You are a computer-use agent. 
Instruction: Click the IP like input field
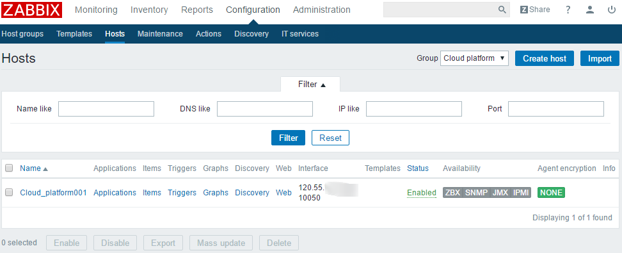tap(414, 109)
